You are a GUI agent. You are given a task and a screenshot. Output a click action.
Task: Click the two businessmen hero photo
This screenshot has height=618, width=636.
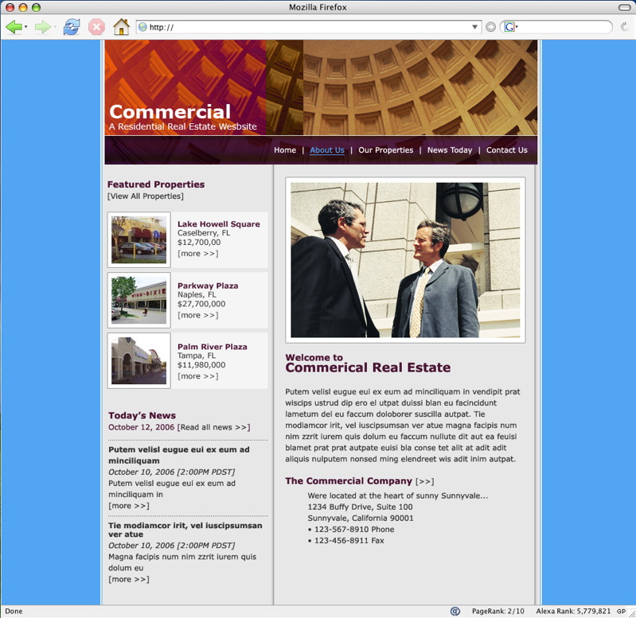(405, 260)
